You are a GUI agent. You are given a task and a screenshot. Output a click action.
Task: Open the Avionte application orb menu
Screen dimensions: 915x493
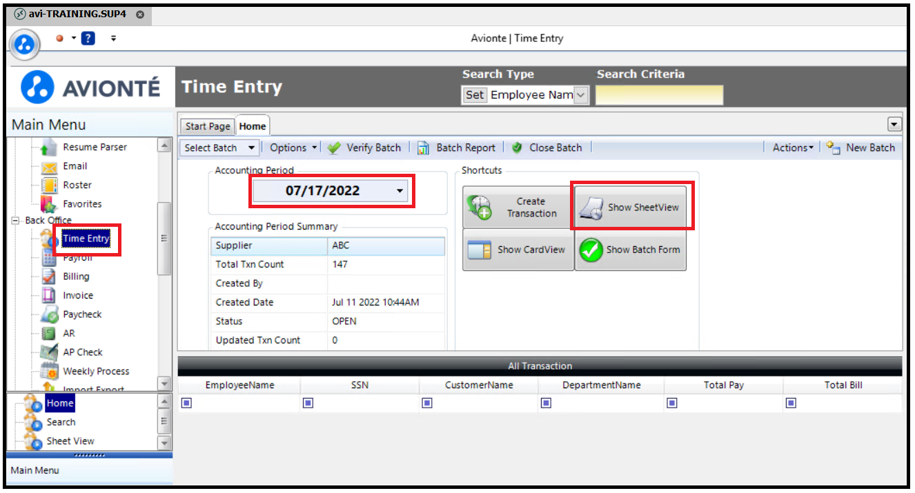(x=25, y=45)
